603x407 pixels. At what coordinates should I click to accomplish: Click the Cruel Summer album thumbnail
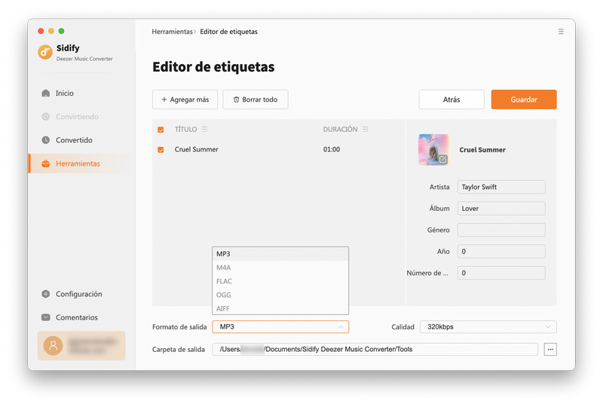(x=434, y=150)
